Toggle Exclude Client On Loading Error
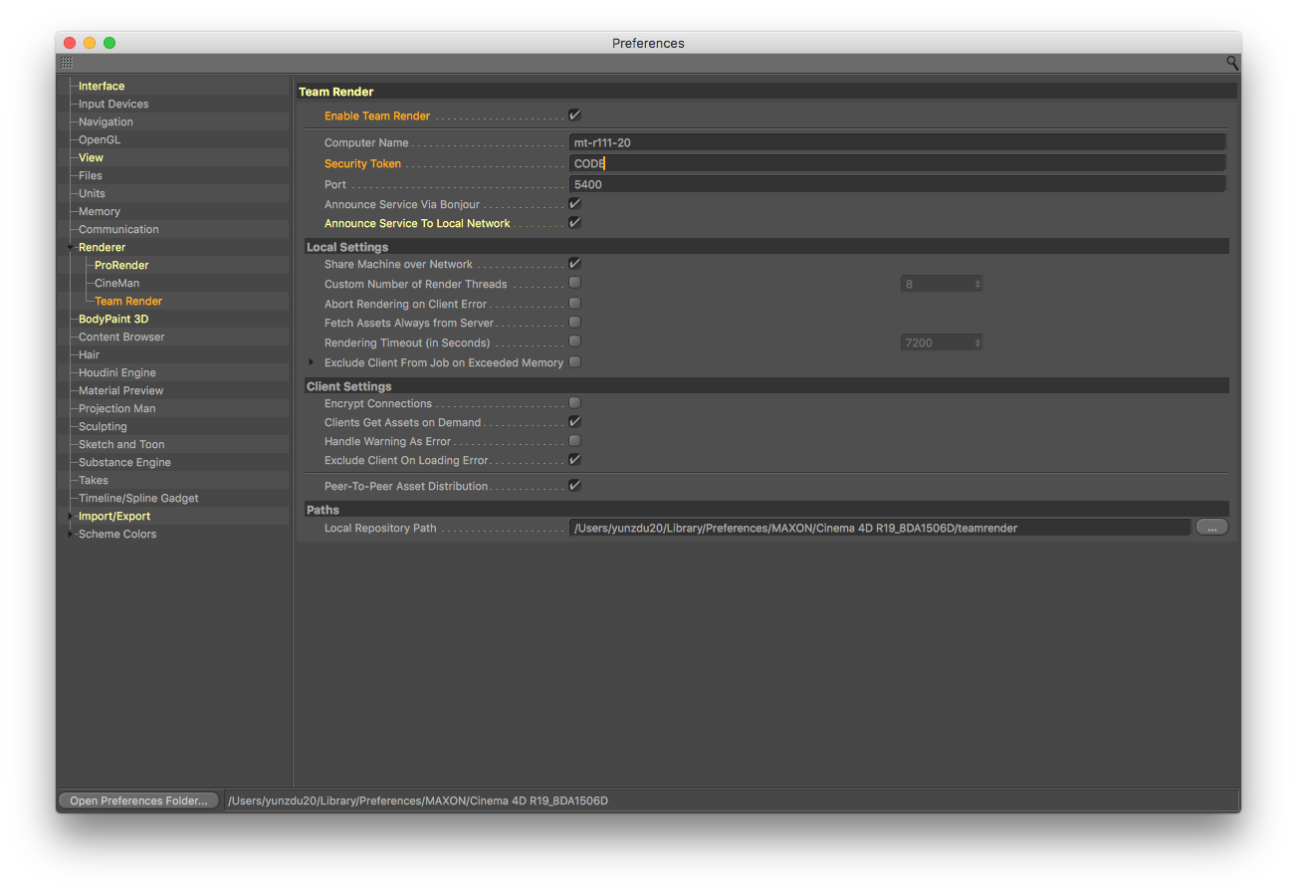The height and width of the screenshot is (893, 1297). coord(574,460)
